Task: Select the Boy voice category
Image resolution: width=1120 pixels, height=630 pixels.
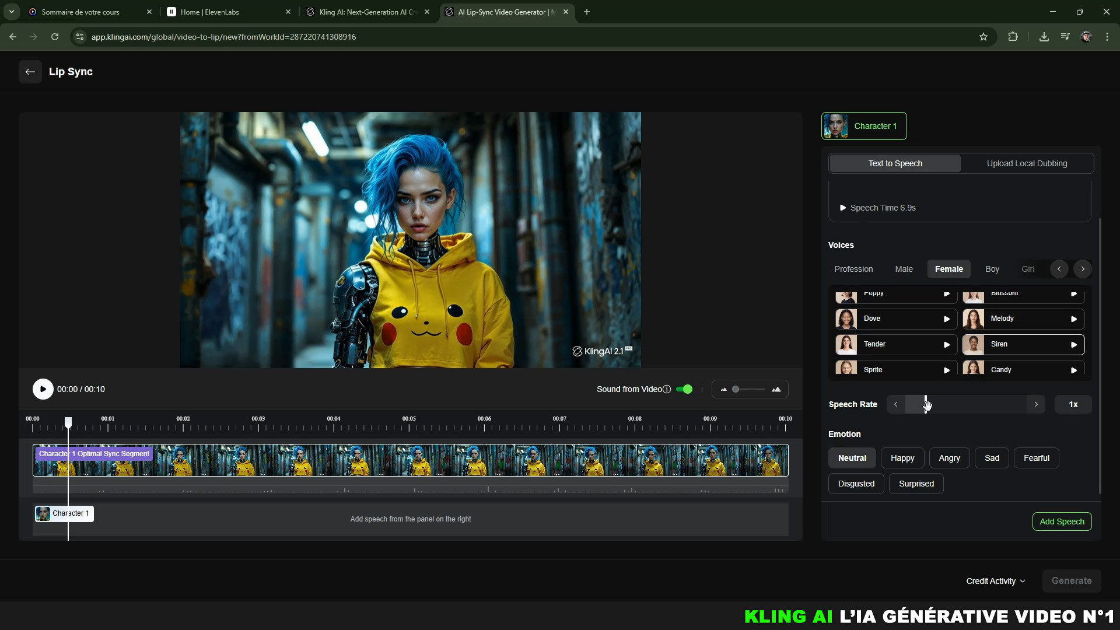Action: (992, 269)
